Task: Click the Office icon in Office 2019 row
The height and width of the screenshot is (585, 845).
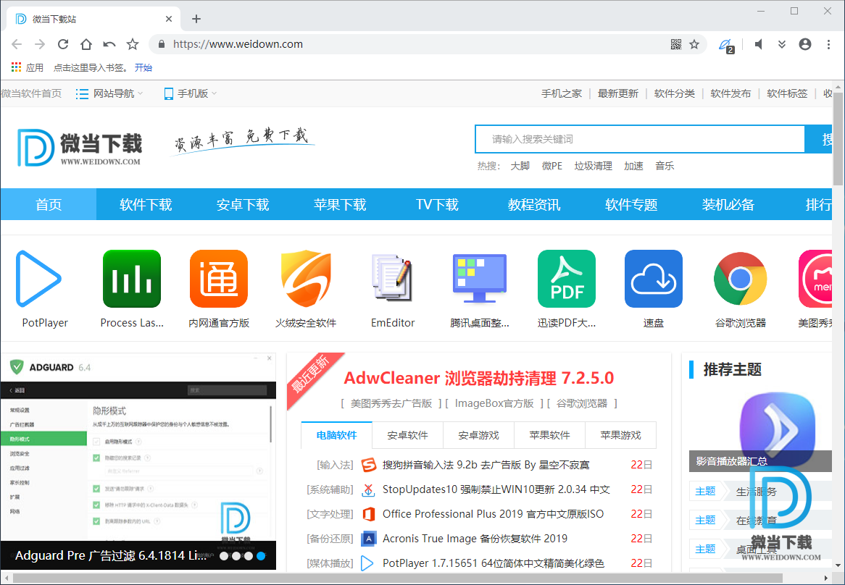Action: tap(369, 514)
